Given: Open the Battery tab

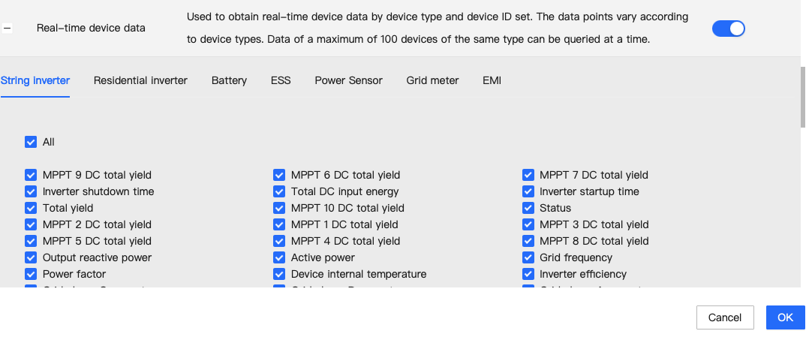Looking at the screenshot, I should [x=229, y=80].
